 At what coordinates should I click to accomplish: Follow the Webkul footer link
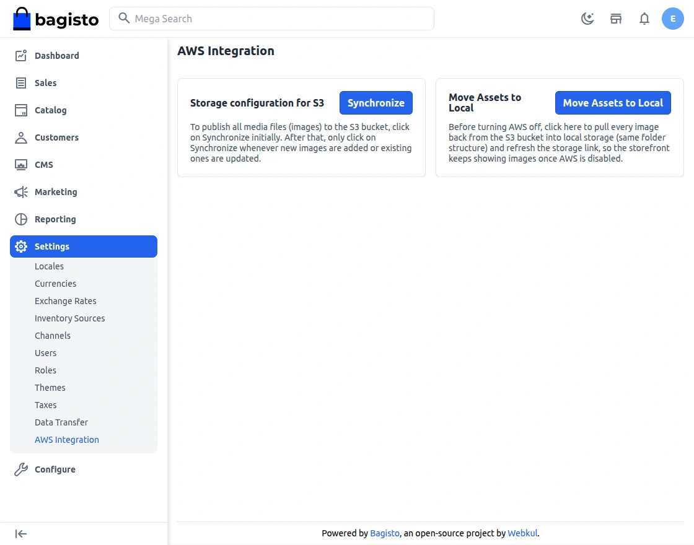click(x=522, y=533)
